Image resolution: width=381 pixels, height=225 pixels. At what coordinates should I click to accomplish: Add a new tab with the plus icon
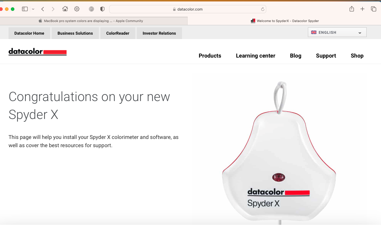(363, 9)
